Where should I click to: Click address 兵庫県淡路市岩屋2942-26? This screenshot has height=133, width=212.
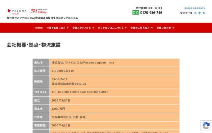click(69, 84)
